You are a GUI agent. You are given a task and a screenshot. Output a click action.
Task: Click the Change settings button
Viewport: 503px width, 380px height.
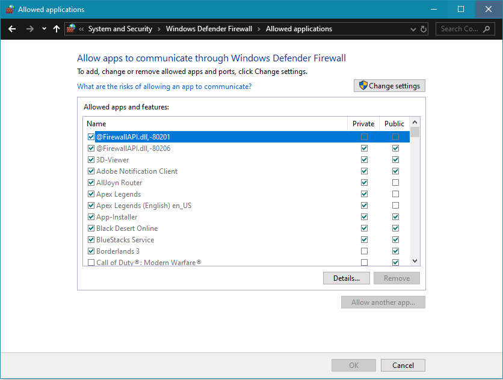tap(389, 86)
